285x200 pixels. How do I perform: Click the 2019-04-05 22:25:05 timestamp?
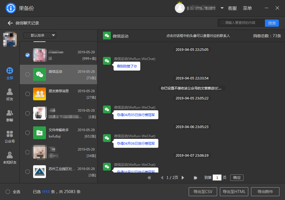[192, 49]
